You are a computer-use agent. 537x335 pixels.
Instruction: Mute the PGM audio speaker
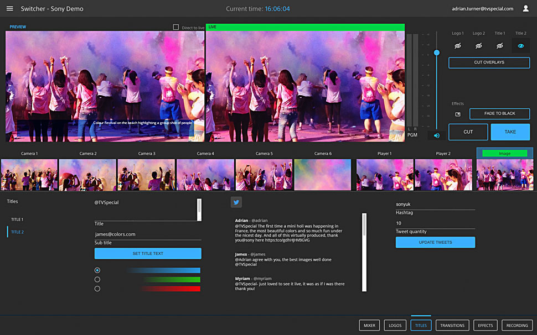coord(437,135)
